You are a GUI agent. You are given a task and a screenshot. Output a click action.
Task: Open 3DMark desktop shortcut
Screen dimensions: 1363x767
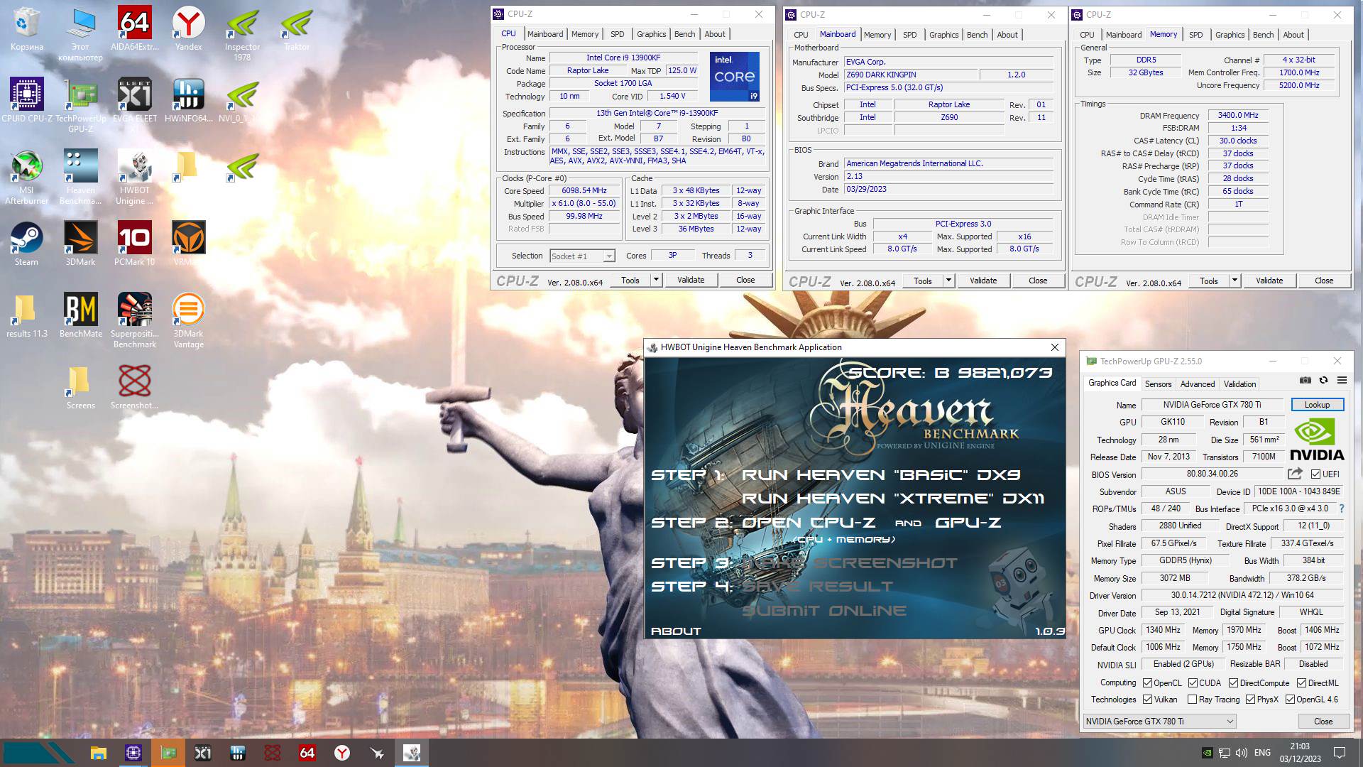coord(81,243)
